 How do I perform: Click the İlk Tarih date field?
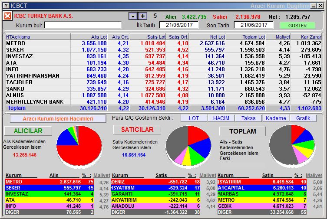[x=179, y=25]
